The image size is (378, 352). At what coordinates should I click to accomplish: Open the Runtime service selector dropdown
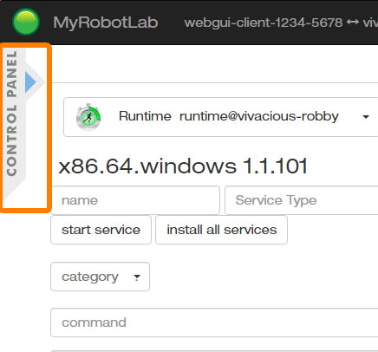pos(221,117)
